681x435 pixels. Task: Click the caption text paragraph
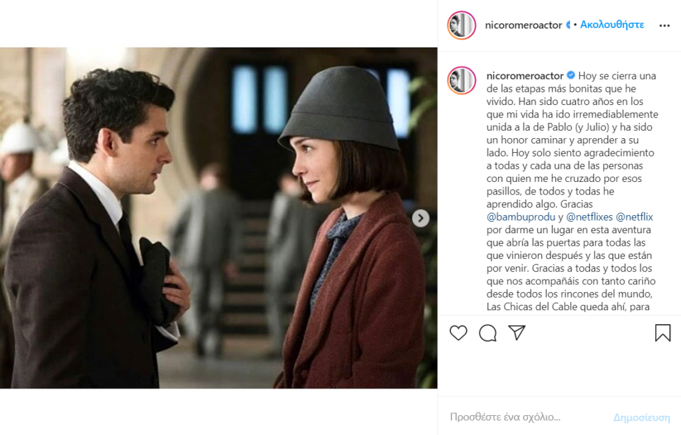click(572, 191)
